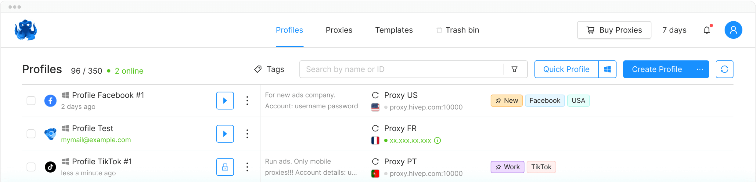Open Quick Profile Windows OS selector

[x=607, y=69]
